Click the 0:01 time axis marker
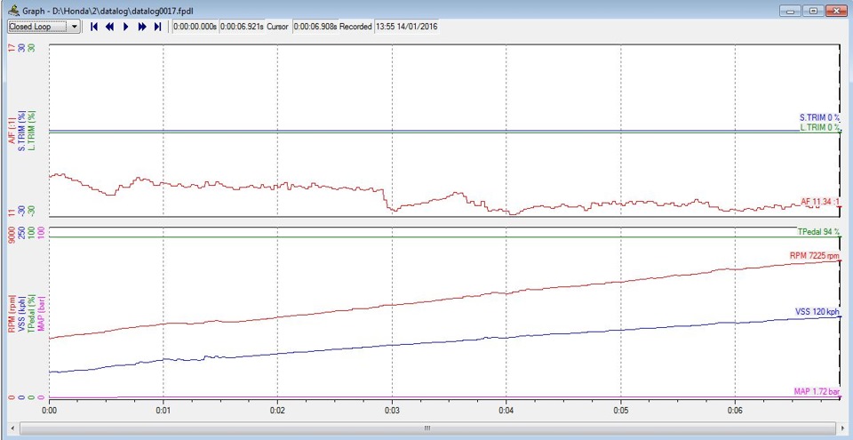The image size is (853, 440). (163, 410)
